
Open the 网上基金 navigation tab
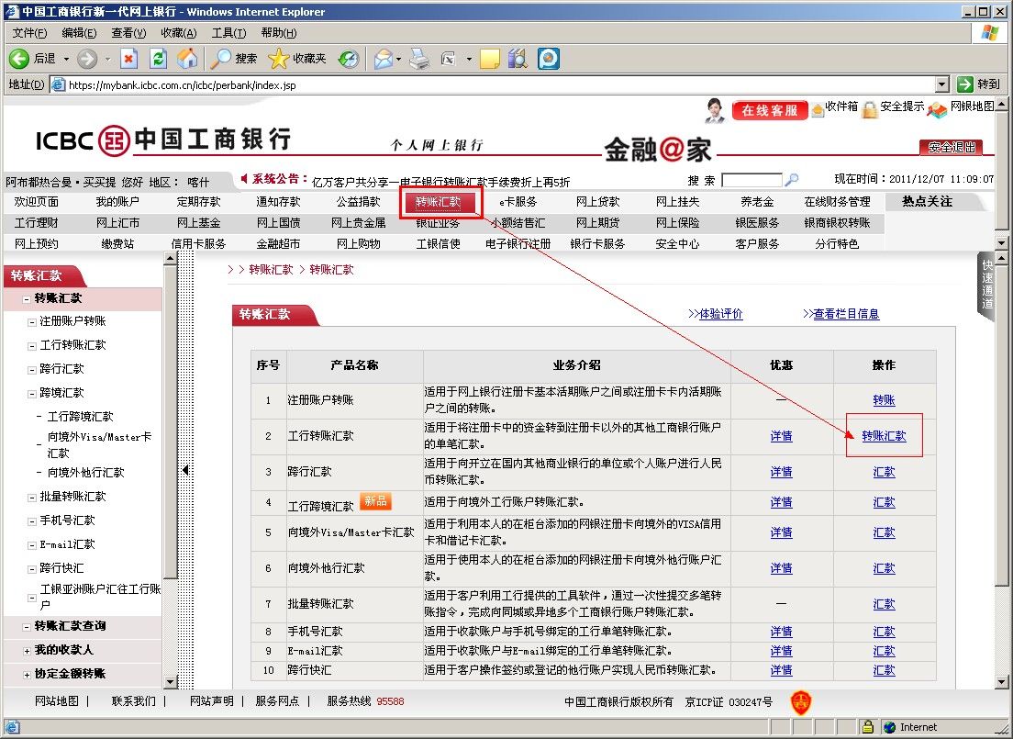pyautogui.click(x=198, y=223)
